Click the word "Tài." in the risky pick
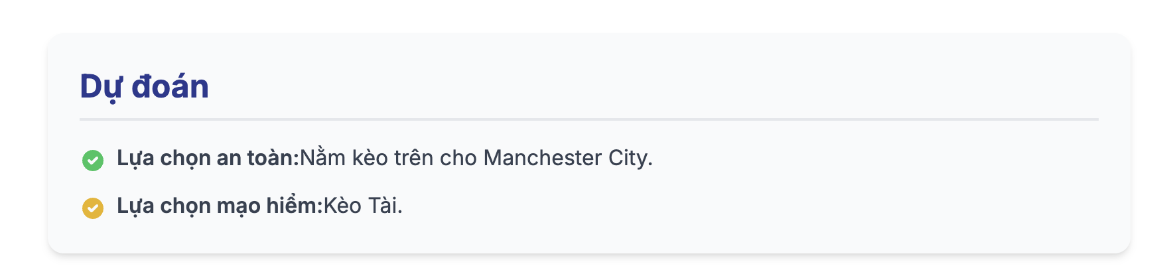1173x272 pixels. (x=385, y=206)
